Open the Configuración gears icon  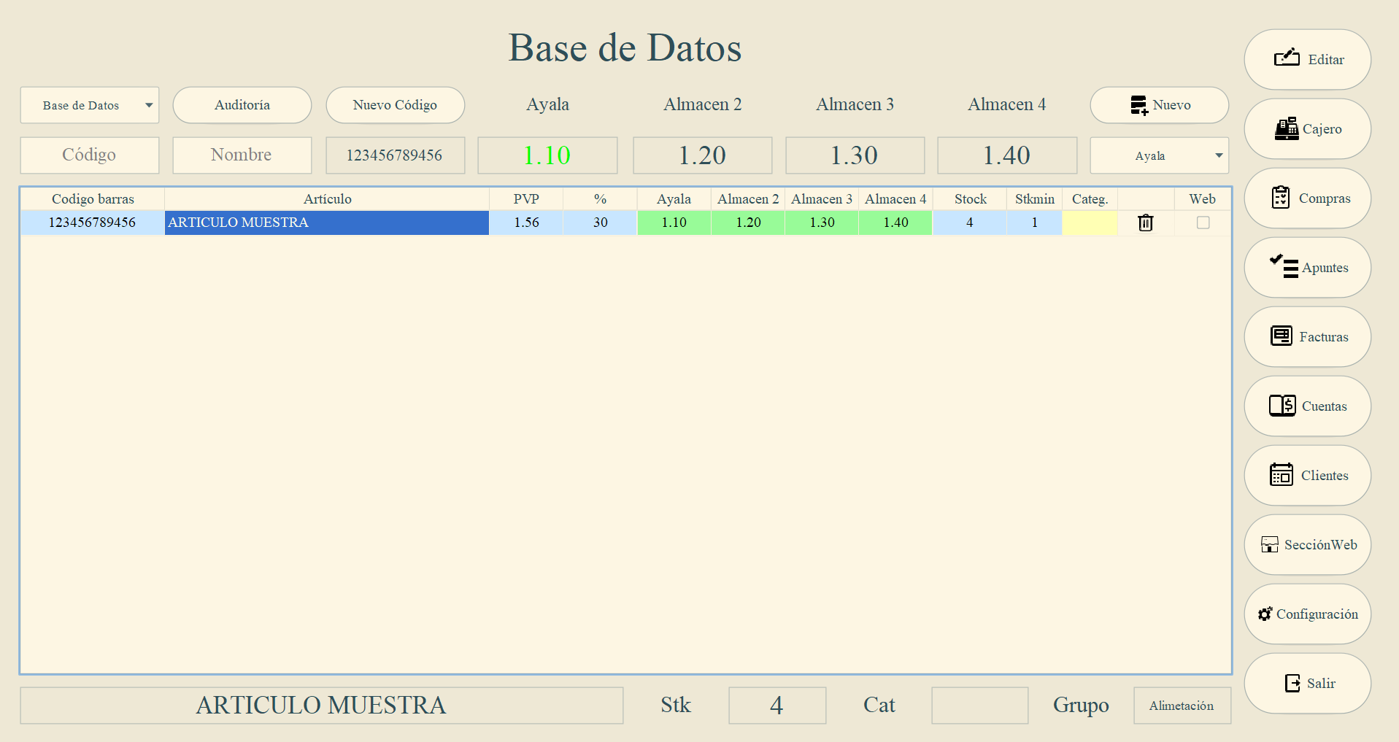pos(1265,614)
